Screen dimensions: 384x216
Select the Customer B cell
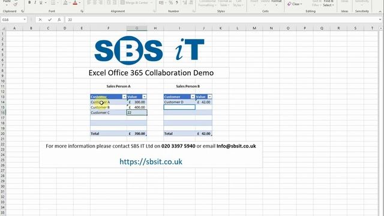(109, 107)
